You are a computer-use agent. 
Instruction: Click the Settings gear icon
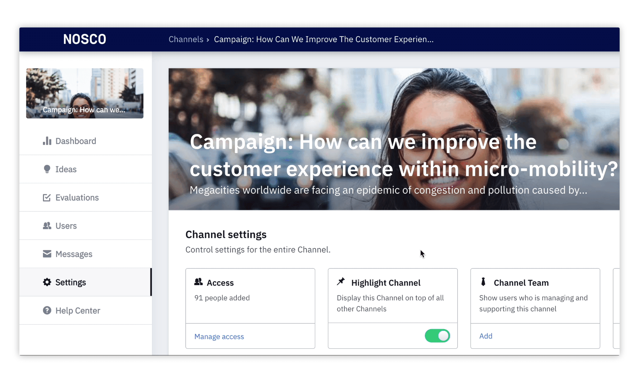[47, 282]
